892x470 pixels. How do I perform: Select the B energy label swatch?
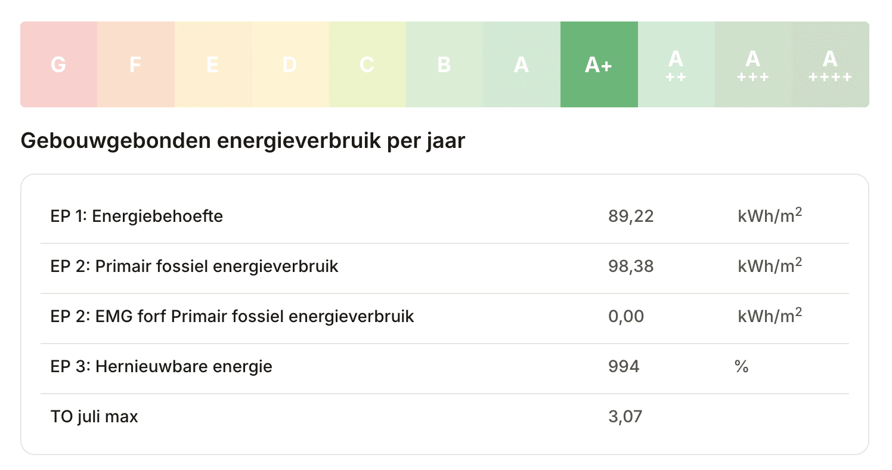click(445, 64)
